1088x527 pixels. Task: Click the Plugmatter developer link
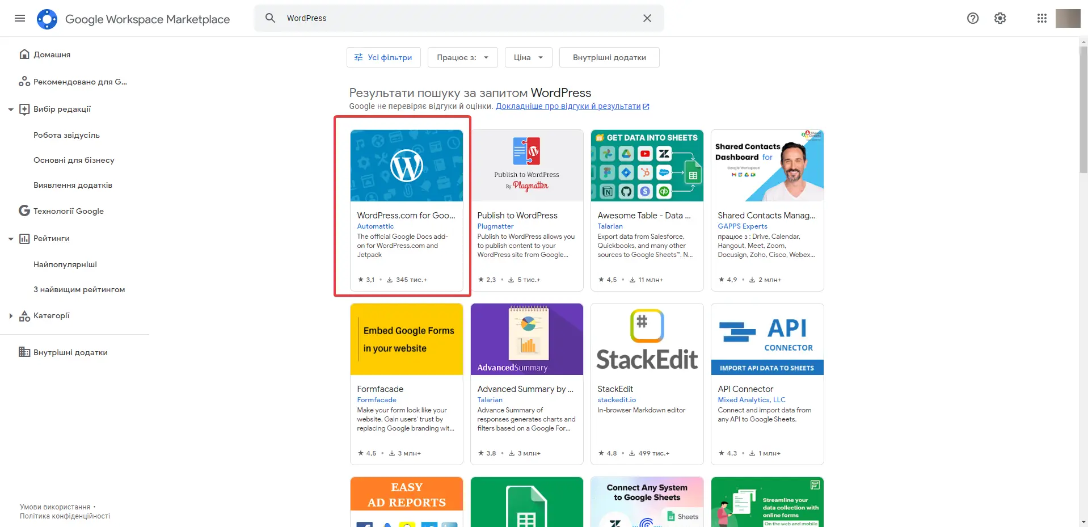coord(495,226)
